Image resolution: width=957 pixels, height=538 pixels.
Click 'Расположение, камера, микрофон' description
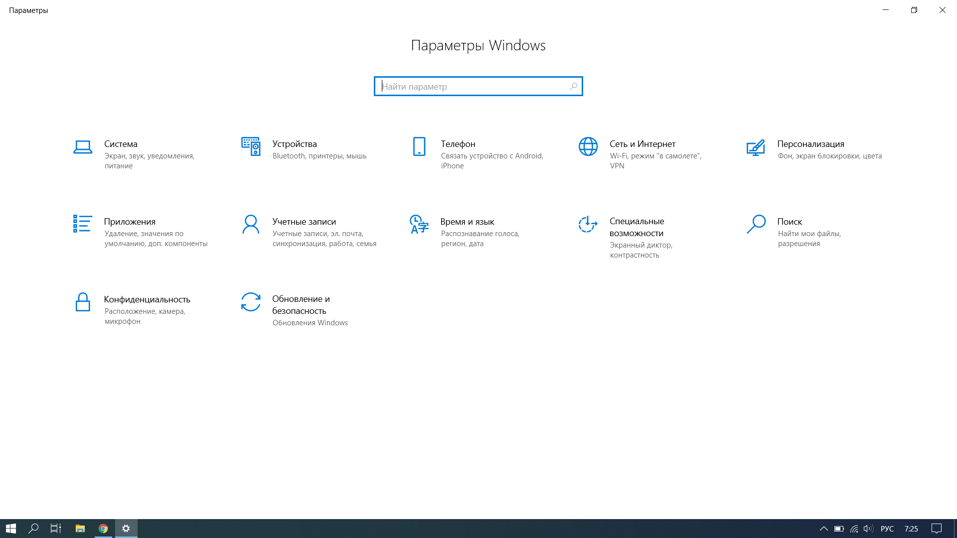(145, 316)
